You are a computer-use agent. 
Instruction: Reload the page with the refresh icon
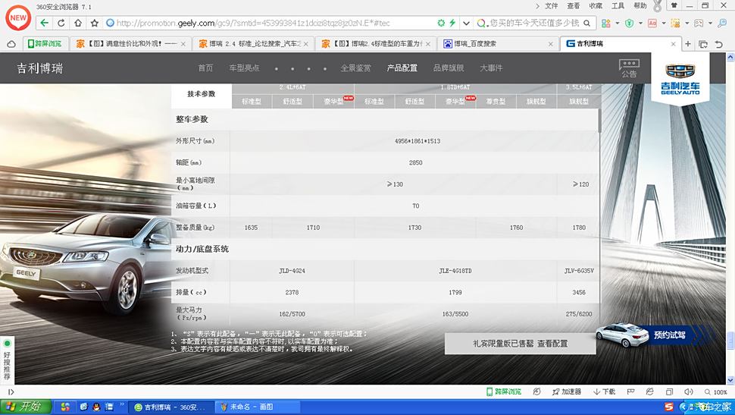(61, 23)
